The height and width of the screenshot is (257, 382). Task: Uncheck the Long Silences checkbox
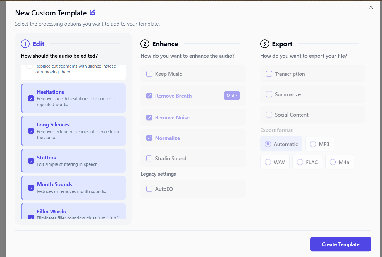[31, 131]
